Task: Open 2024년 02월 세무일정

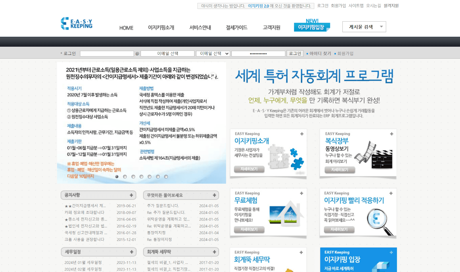Action: [x=83, y=269]
